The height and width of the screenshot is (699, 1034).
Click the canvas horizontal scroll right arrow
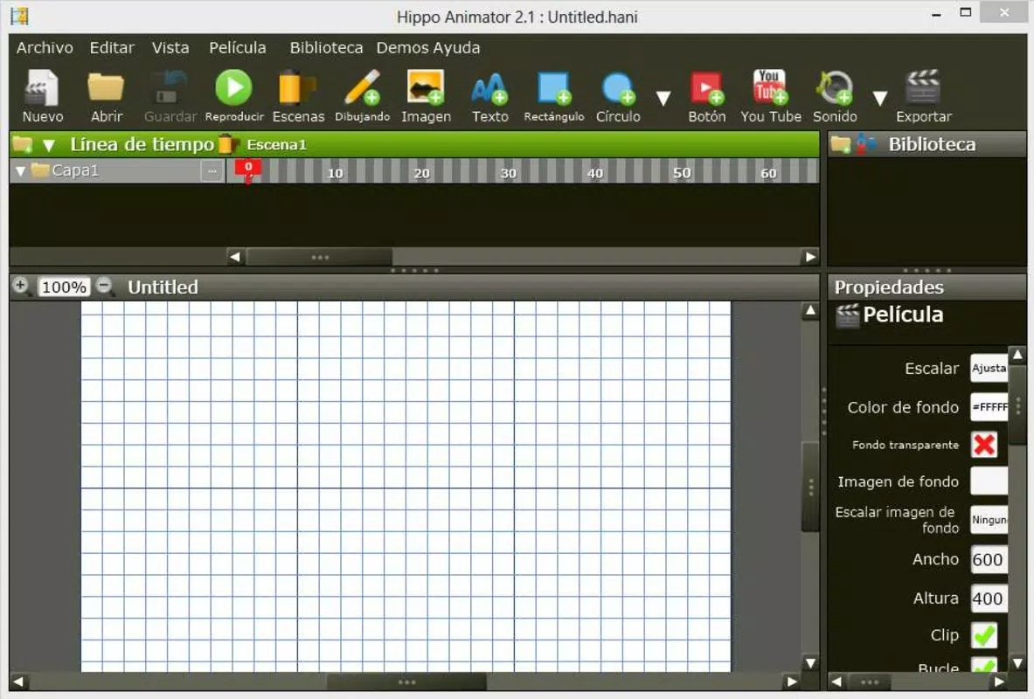pyautogui.click(x=791, y=682)
